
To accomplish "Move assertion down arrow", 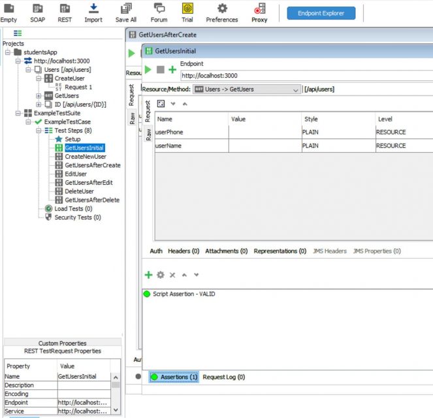I will (x=197, y=275).
